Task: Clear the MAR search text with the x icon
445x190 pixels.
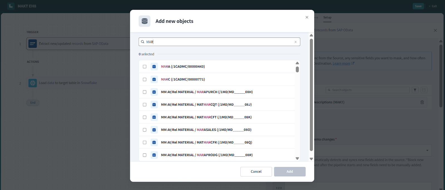Action: [296, 42]
